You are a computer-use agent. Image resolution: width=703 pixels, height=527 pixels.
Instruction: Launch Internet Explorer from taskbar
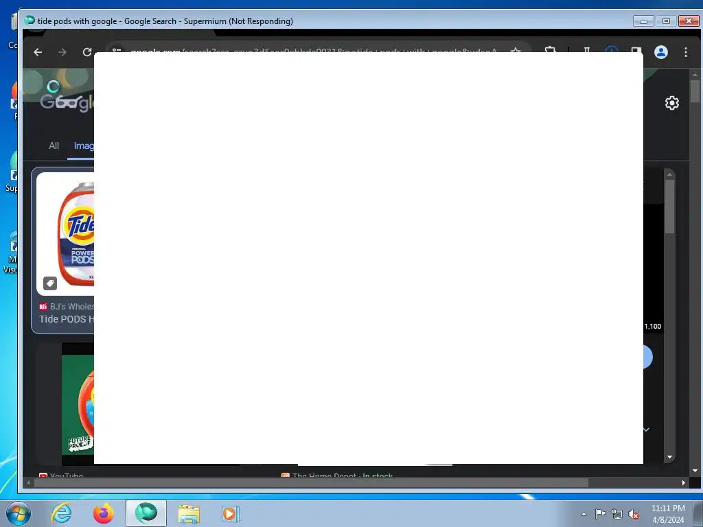(61, 513)
